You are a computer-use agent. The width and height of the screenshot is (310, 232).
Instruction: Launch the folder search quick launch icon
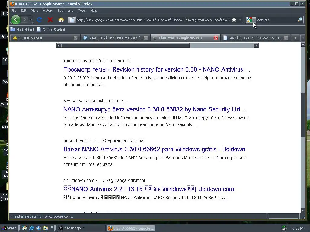[x=45, y=228]
